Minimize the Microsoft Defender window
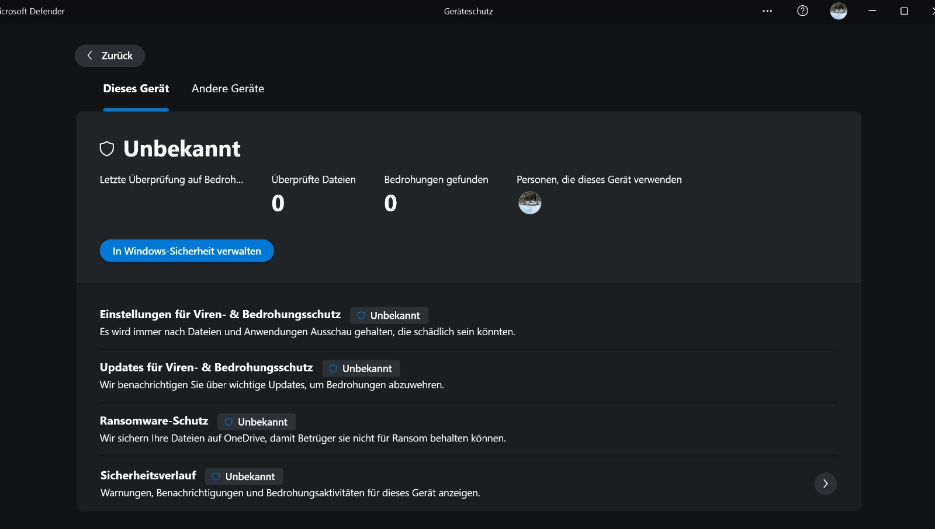 pyautogui.click(x=872, y=11)
